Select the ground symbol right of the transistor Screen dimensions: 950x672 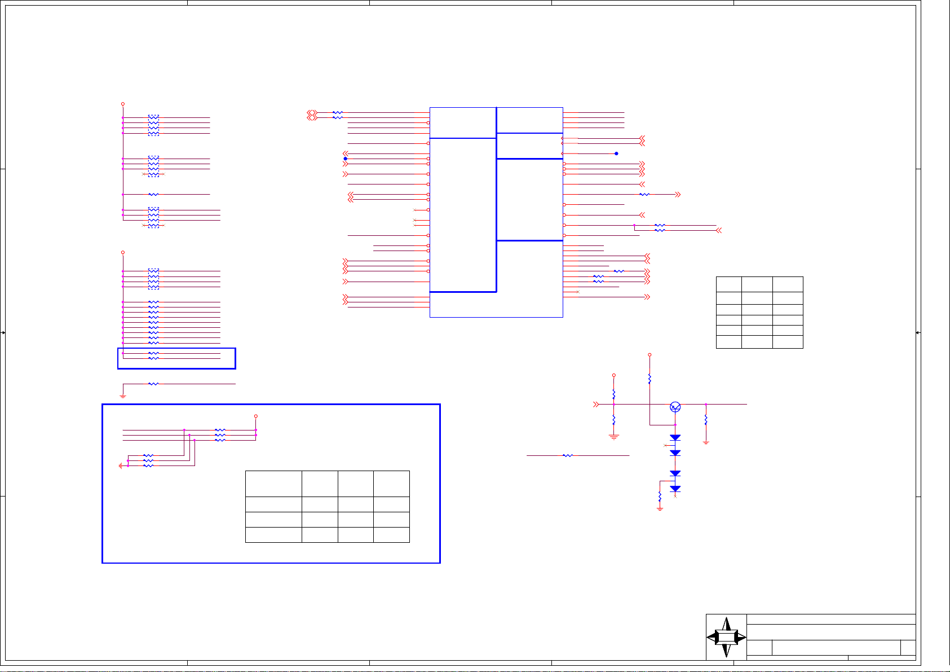(706, 442)
